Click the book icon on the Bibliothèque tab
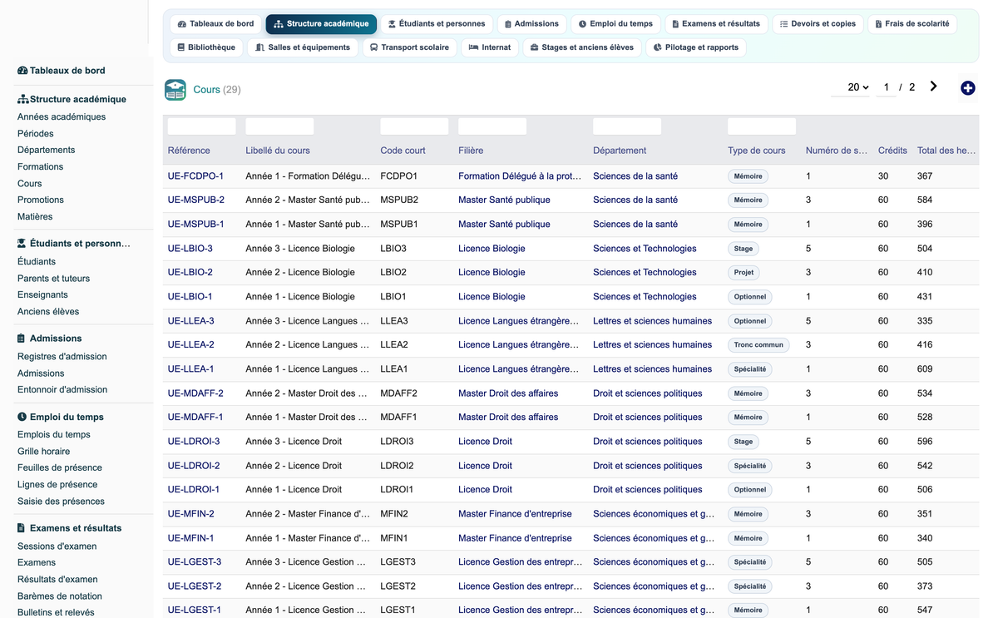 (180, 47)
